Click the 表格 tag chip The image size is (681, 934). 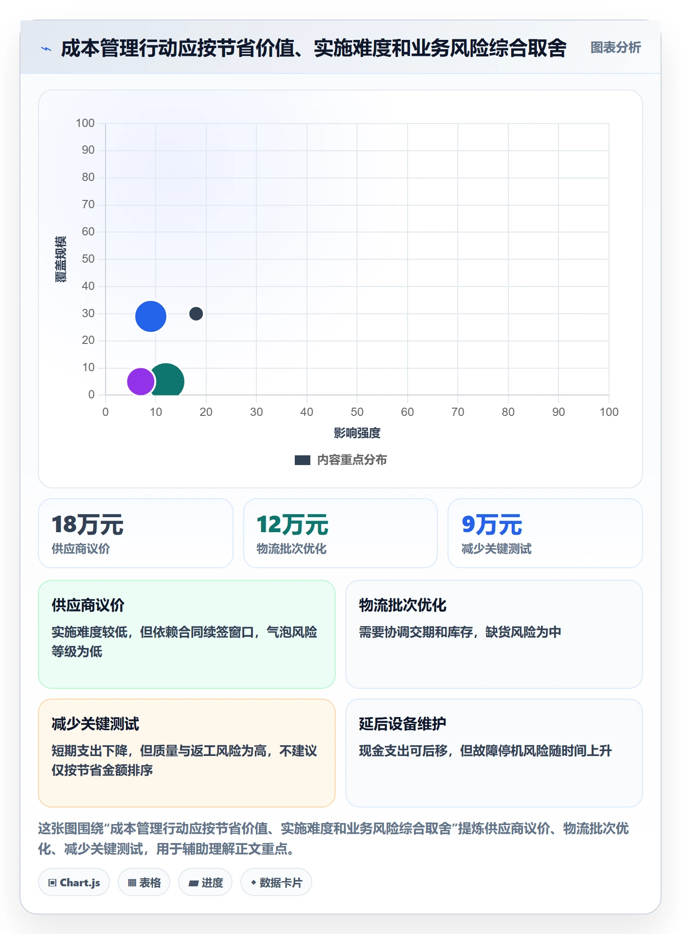[x=144, y=882]
